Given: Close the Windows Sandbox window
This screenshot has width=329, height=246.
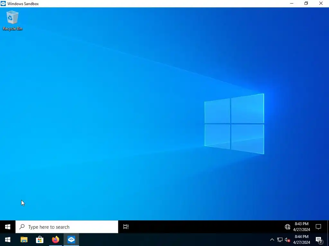Looking at the screenshot, I should tap(321, 4).
